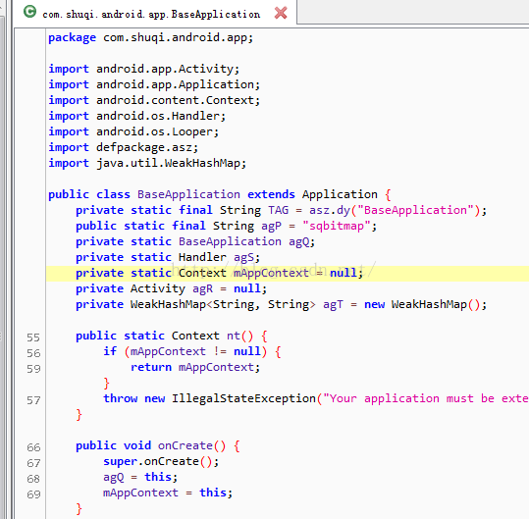Click line number 56 in gutter

click(33, 353)
